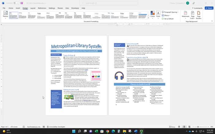Open File Explorer from the taskbar

tap(124, 131)
